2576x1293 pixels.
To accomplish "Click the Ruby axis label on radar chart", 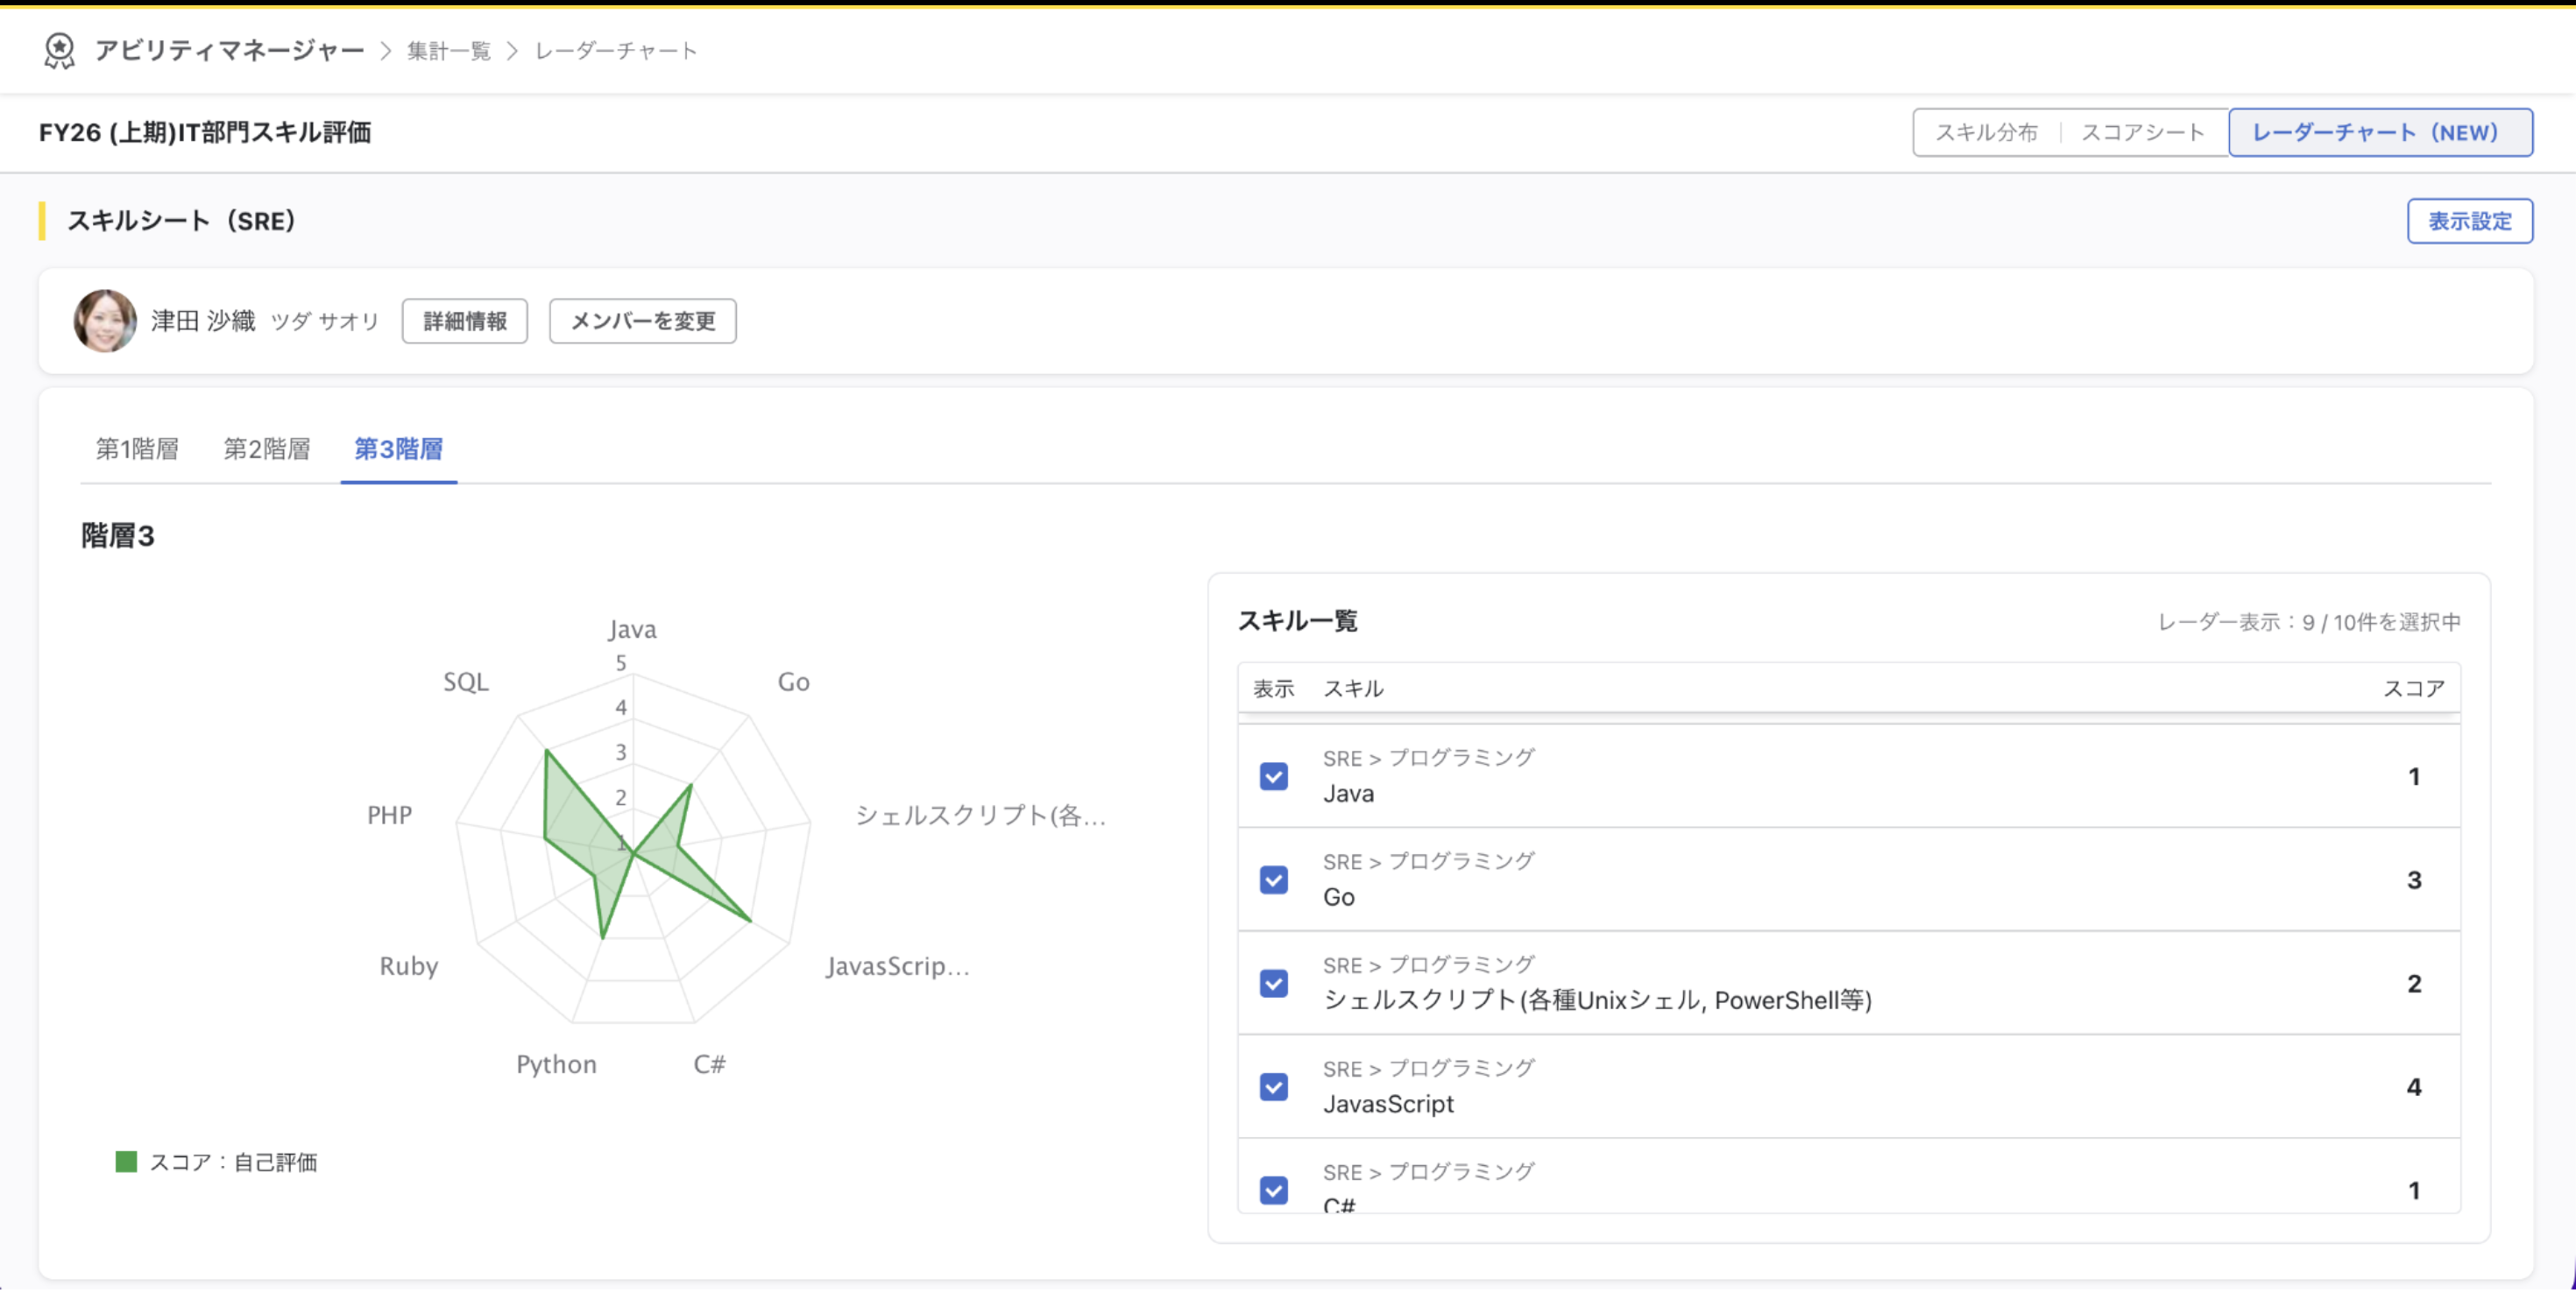I will pyautogui.click(x=409, y=966).
